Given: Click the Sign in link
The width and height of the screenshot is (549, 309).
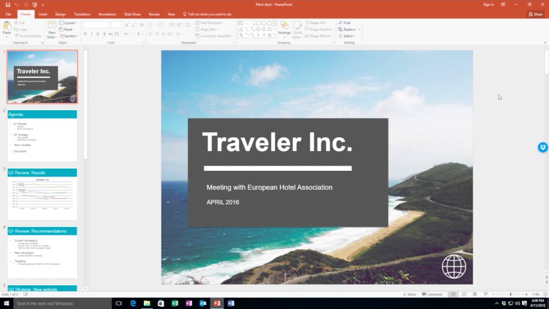Looking at the screenshot, I should [x=489, y=4].
